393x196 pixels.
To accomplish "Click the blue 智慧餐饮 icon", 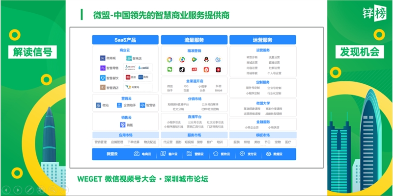I will [x=103, y=78].
